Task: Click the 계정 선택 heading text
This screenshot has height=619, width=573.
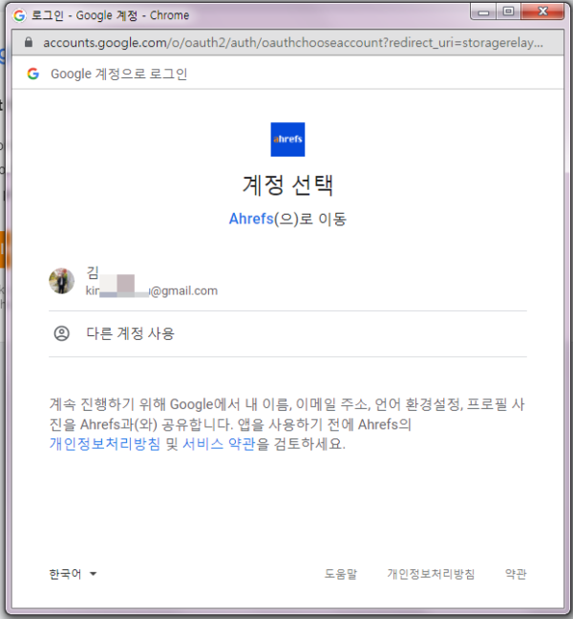Action: click(287, 185)
